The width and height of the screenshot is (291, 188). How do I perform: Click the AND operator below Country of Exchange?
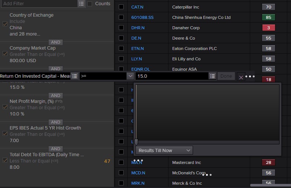tap(56, 42)
